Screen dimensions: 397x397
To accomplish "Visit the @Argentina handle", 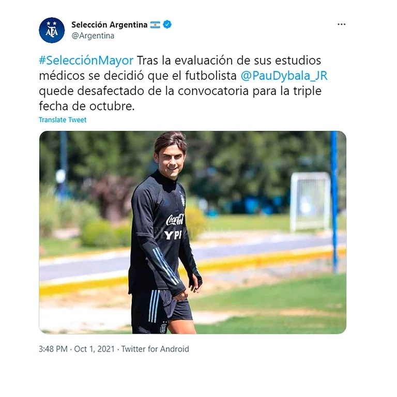I will click(93, 36).
